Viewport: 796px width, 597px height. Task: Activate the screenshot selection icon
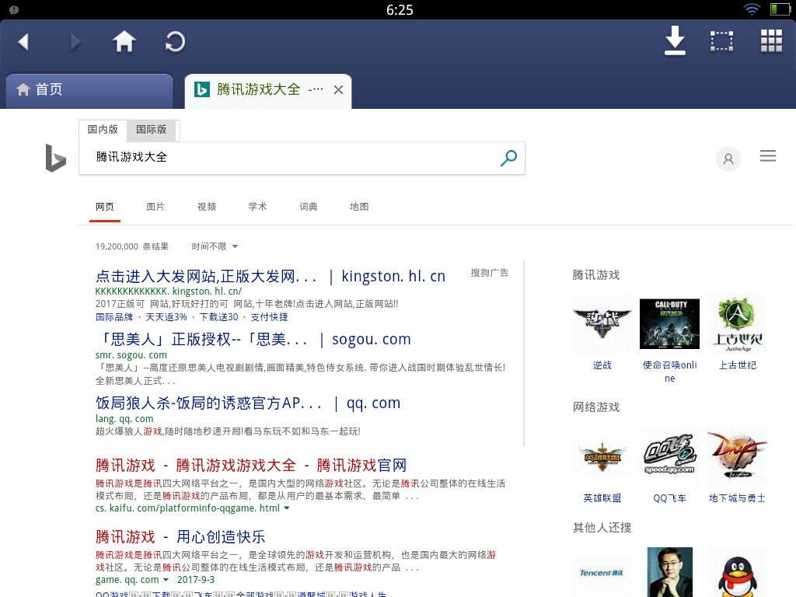click(721, 41)
